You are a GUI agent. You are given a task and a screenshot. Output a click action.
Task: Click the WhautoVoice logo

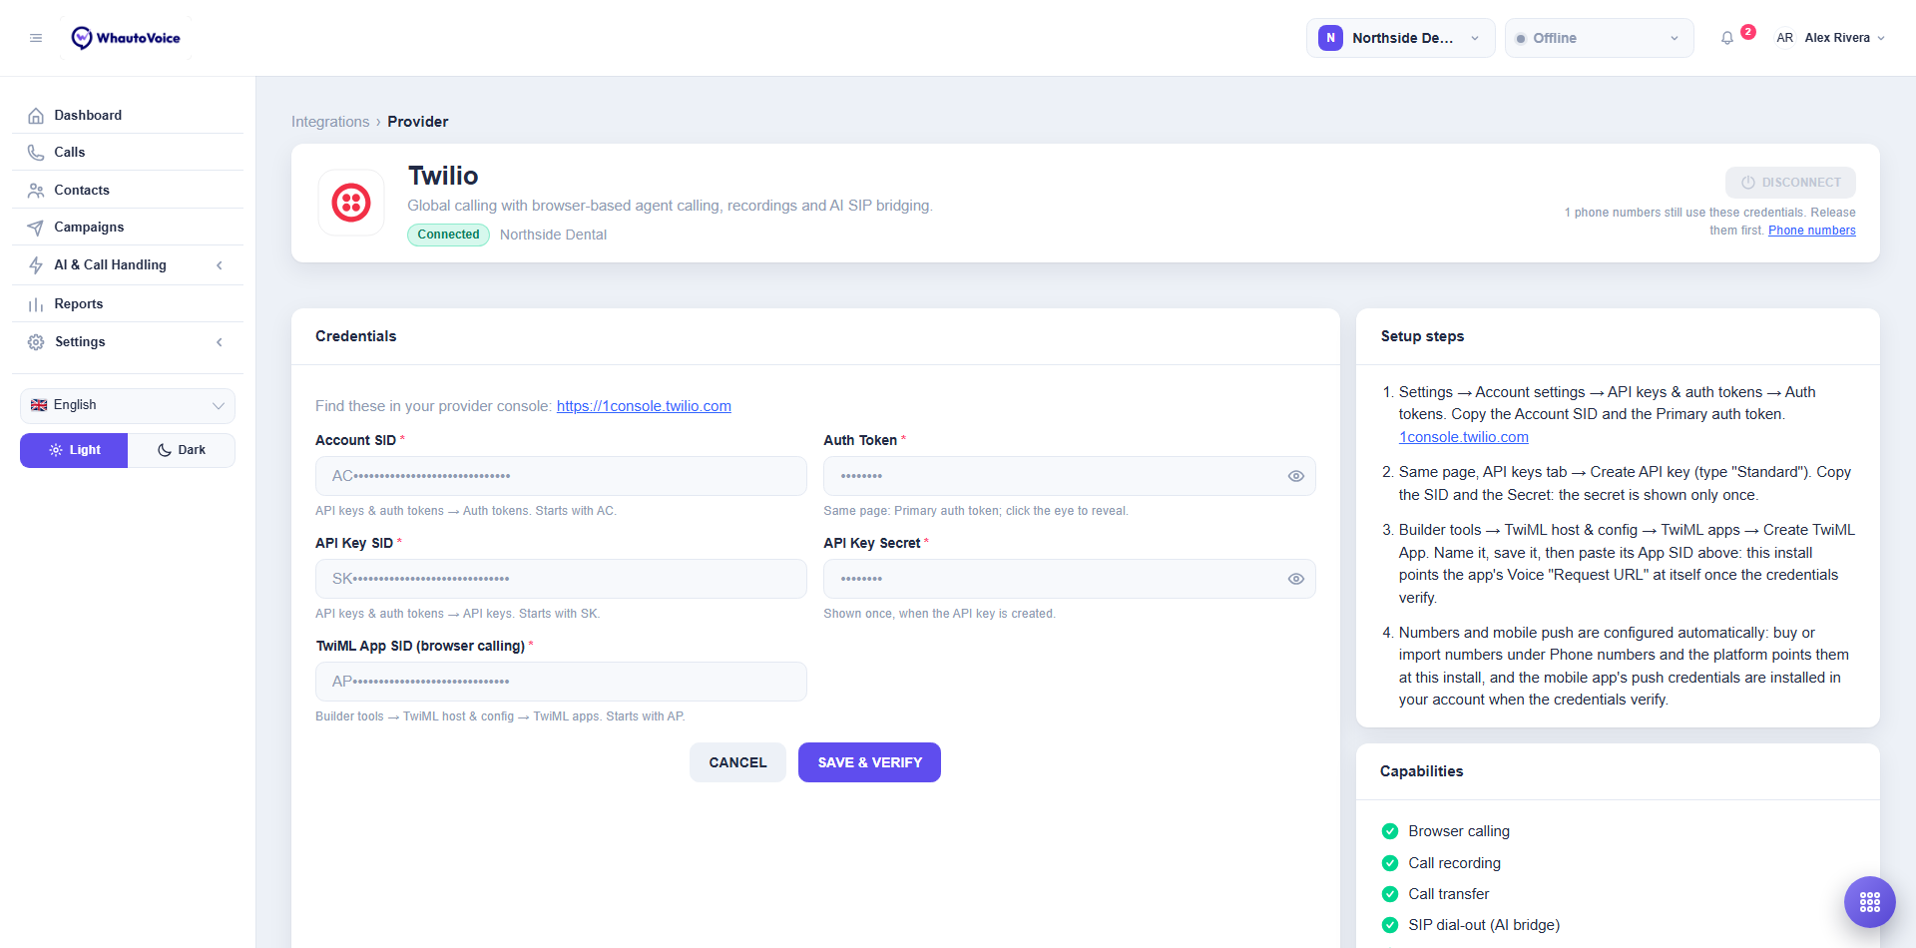click(126, 38)
